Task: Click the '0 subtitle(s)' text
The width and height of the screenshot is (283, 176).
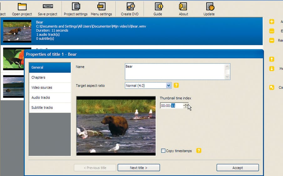Action: click(45, 39)
